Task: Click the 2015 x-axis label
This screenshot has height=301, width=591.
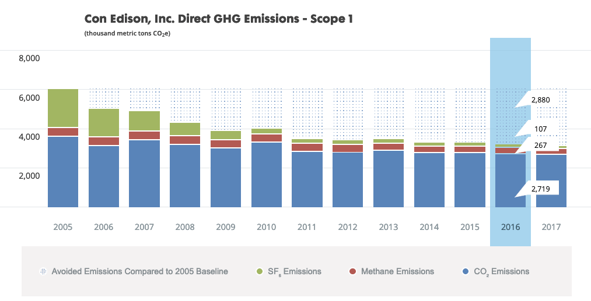Action: tap(470, 227)
